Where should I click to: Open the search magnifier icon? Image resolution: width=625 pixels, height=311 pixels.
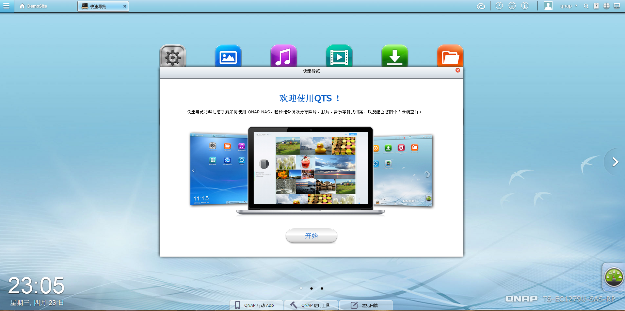pyautogui.click(x=586, y=6)
